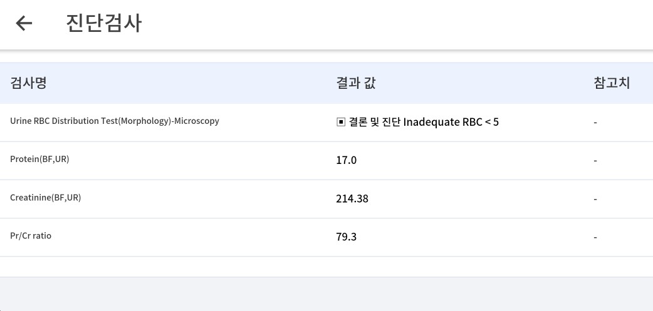Click the reference dash for Urine RBC row
Viewport: 653px width, 311px height.
pyautogui.click(x=595, y=123)
